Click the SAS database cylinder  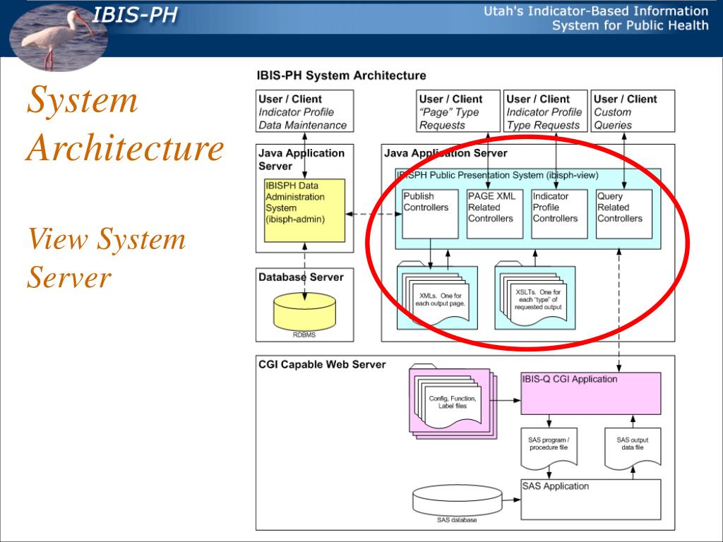(x=457, y=500)
